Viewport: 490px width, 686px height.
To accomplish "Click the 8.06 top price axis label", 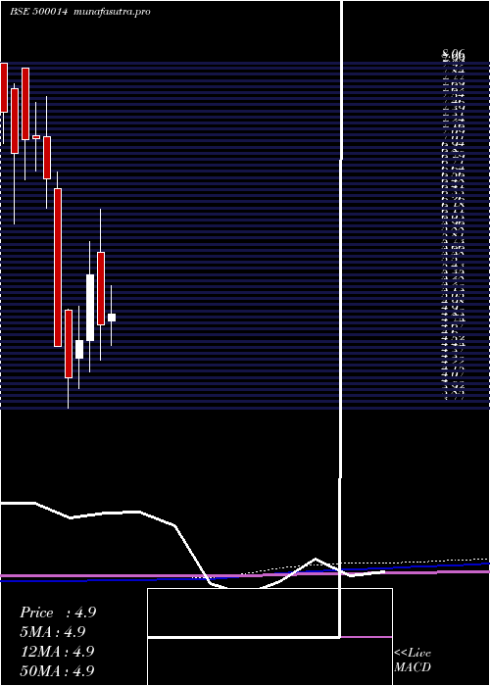I will (453, 54).
